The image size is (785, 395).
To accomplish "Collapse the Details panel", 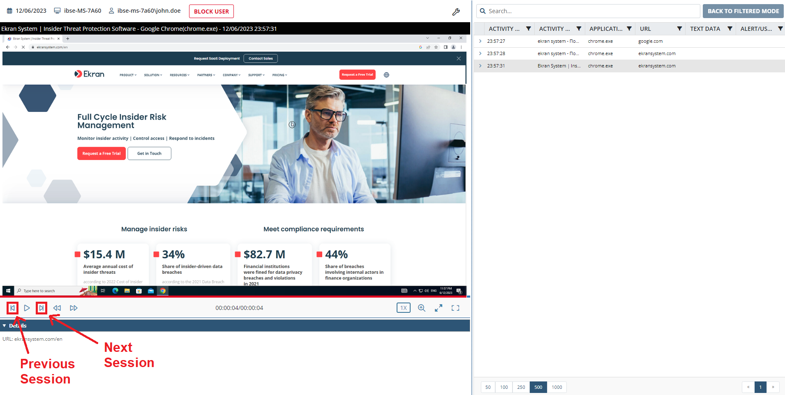I will 5,326.
